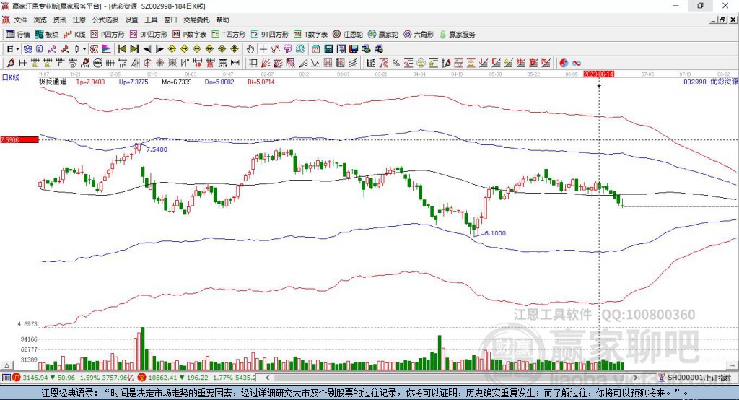The image size is (739, 400).
Task: Open the 文件 menu
Action: [20, 19]
